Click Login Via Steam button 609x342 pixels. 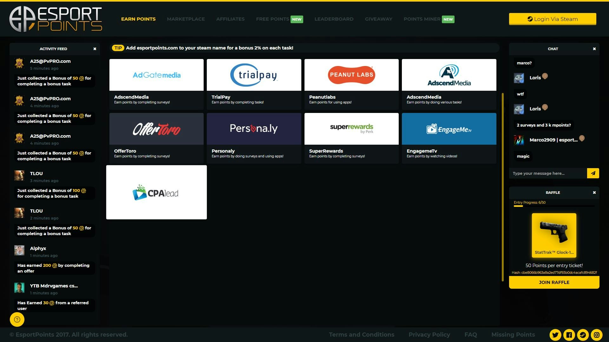tap(553, 19)
